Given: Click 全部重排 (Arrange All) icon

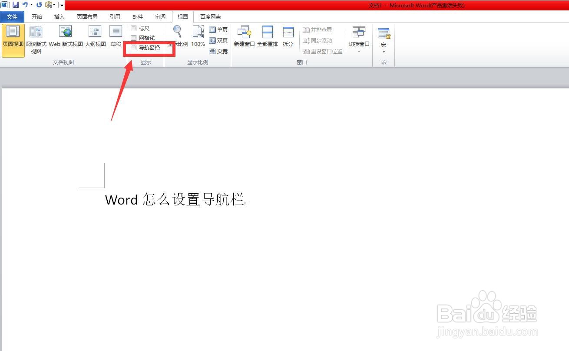Looking at the screenshot, I should point(268,36).
